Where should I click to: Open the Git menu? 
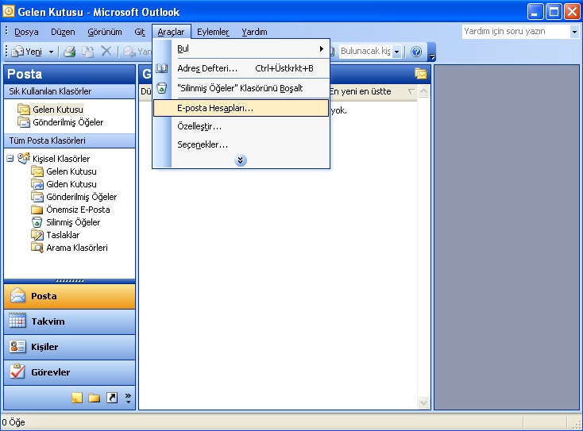click(140, 32)
